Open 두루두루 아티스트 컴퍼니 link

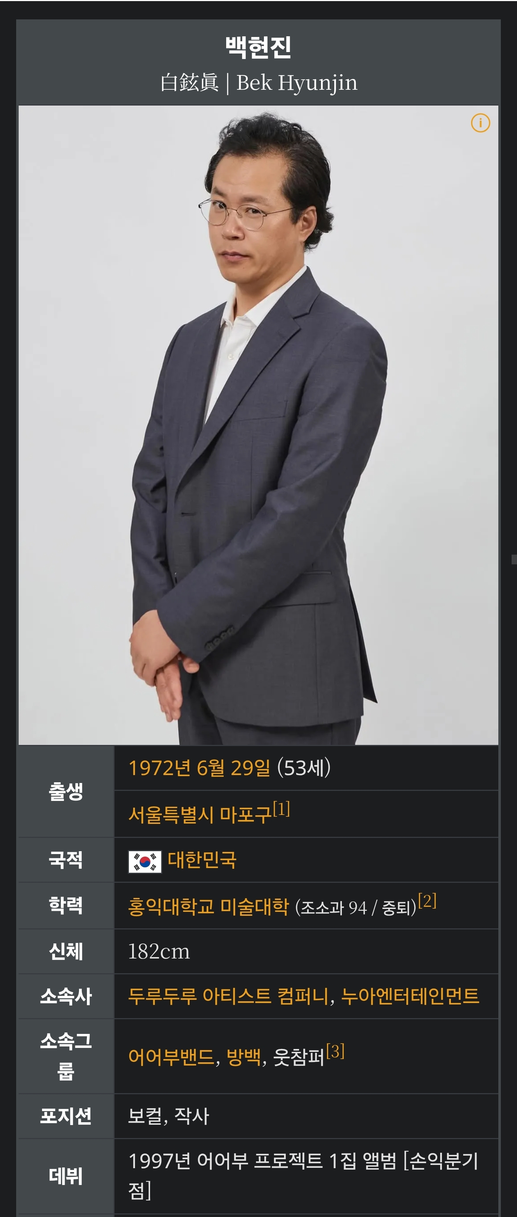click(229, 996)
